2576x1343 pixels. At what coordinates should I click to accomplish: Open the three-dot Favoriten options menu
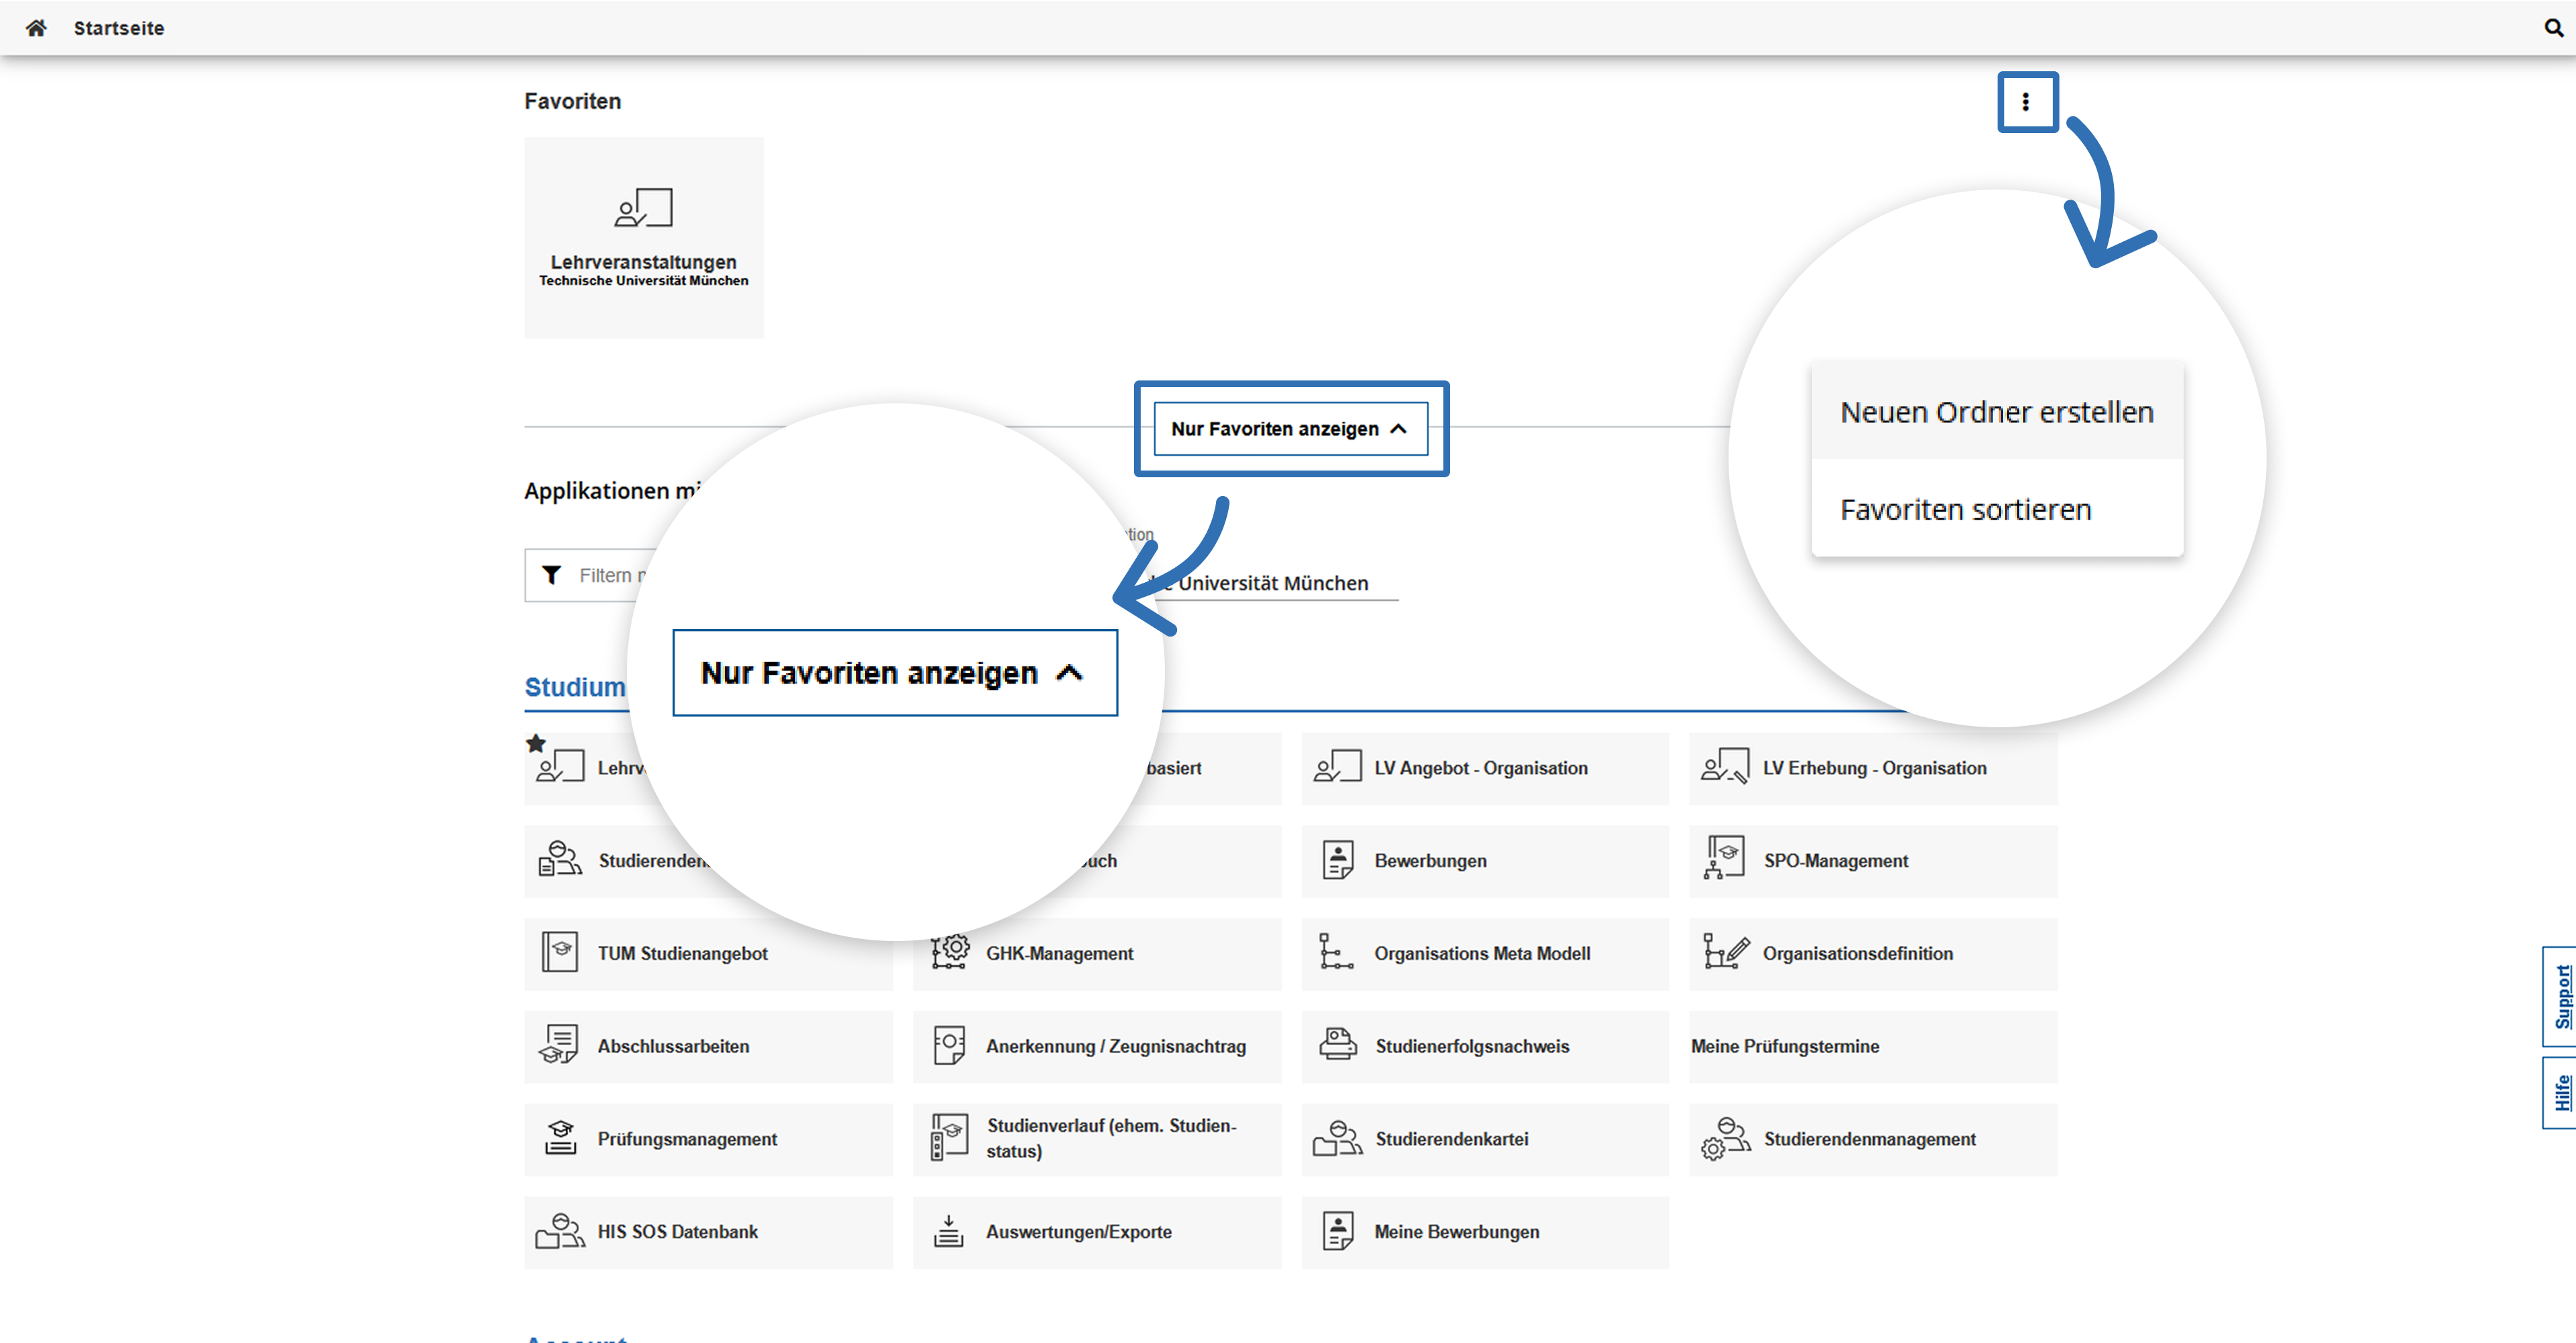point(2025,102)
